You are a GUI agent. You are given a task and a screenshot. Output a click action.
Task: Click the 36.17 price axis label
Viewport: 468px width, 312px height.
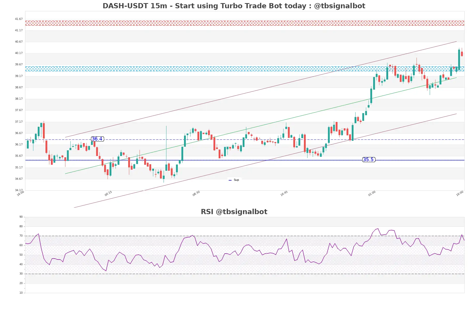[x=19, y=144]
